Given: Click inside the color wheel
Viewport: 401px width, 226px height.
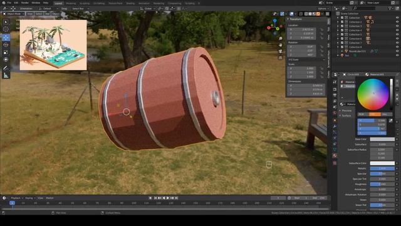Looking at the screenshot, I should tap(373, 94).
